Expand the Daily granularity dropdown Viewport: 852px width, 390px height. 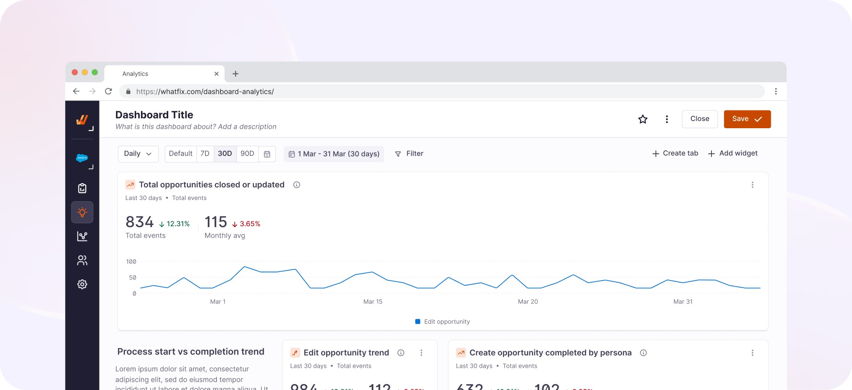(x=138, y=154)
